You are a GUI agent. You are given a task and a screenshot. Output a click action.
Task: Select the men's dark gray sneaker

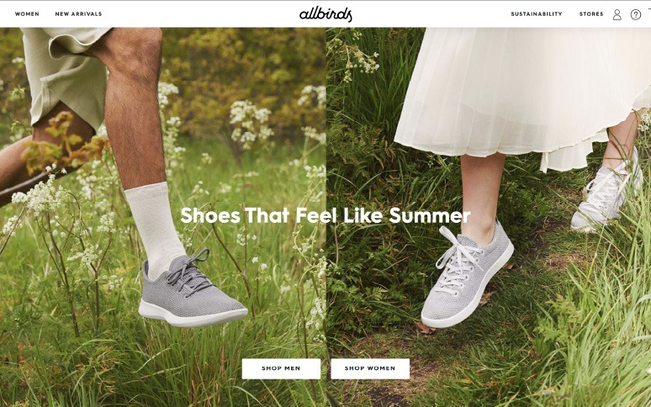pyautogui.click(x=192, y=290)
